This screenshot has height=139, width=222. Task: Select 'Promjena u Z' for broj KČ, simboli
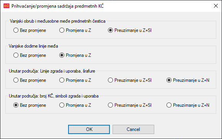pyautogui.click(x=75, y=105)
